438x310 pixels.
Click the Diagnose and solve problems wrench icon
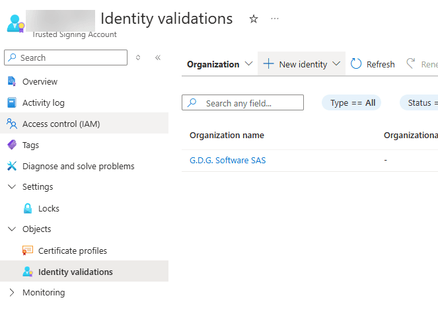11,166
